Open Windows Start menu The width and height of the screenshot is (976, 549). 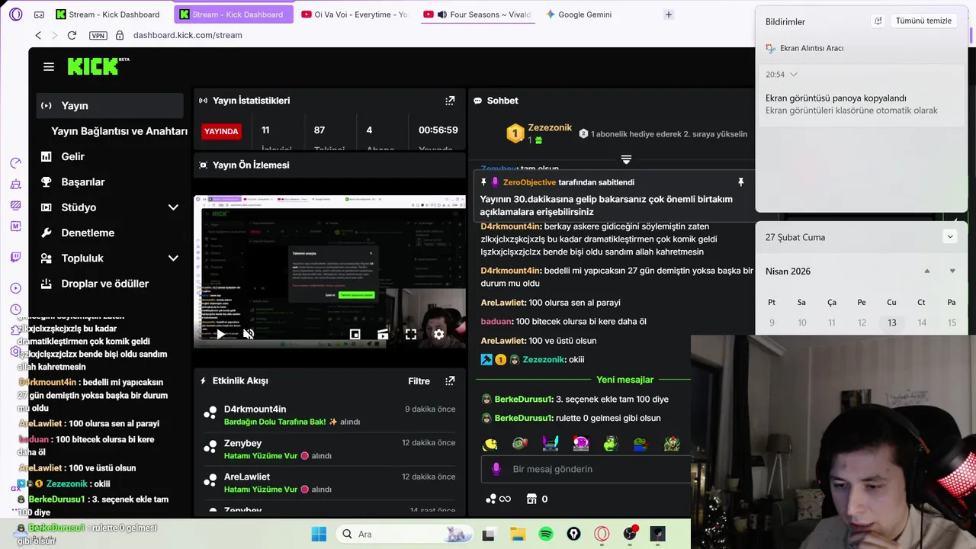point(319,534)
